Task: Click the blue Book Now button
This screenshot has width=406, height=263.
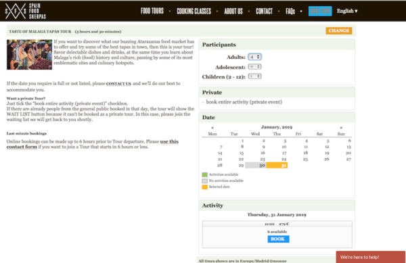Action: point(320,11)
